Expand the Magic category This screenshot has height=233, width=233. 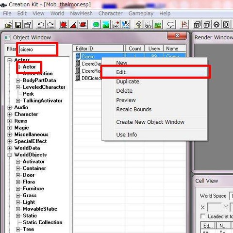point(10,128)
